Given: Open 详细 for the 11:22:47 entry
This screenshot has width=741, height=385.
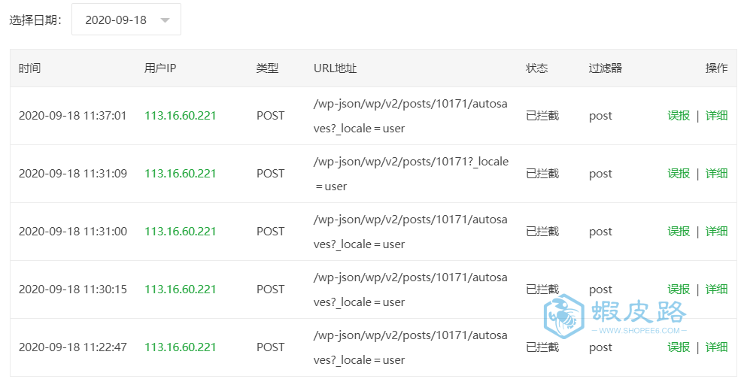Looking at the screenshot, I should tap(716, 347).
